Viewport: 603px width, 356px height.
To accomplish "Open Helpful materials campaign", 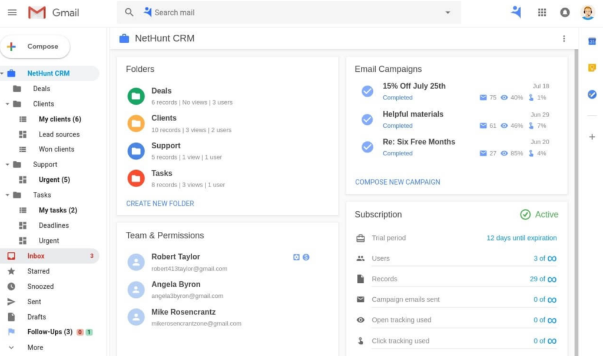I will (413, 114).
